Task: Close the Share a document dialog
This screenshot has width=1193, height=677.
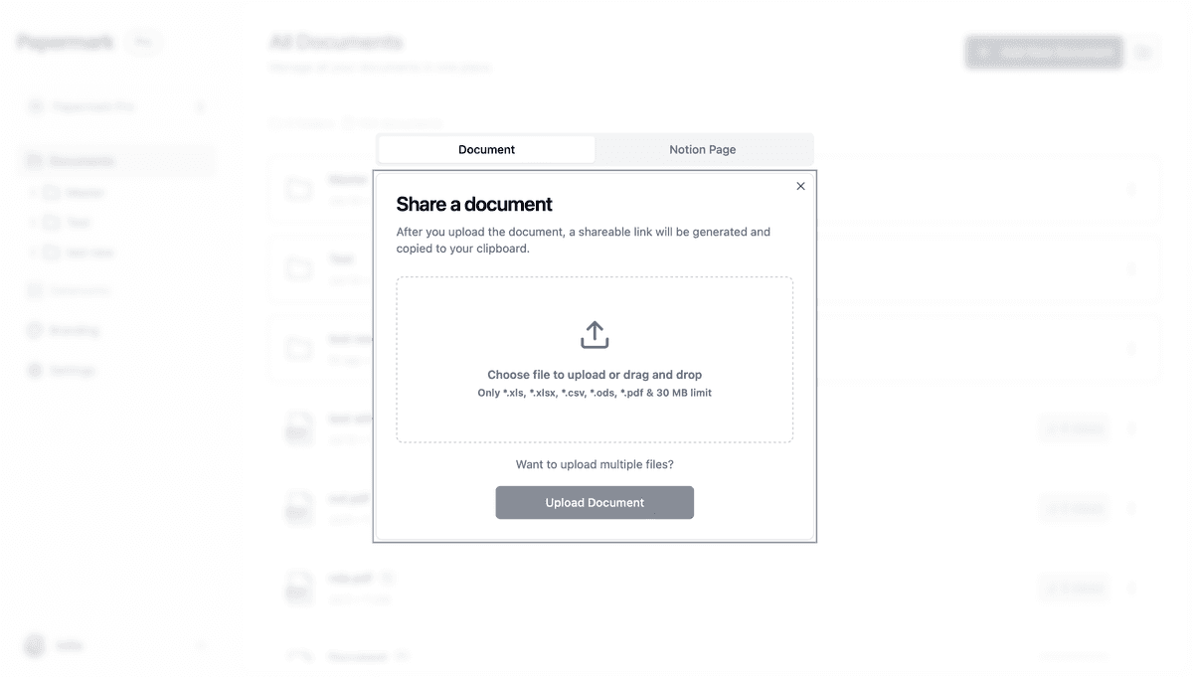Action: pyautogui.click(x=800, y=186)
